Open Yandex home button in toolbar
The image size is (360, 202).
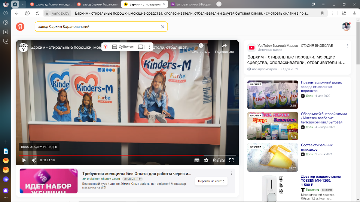[27, 13]
